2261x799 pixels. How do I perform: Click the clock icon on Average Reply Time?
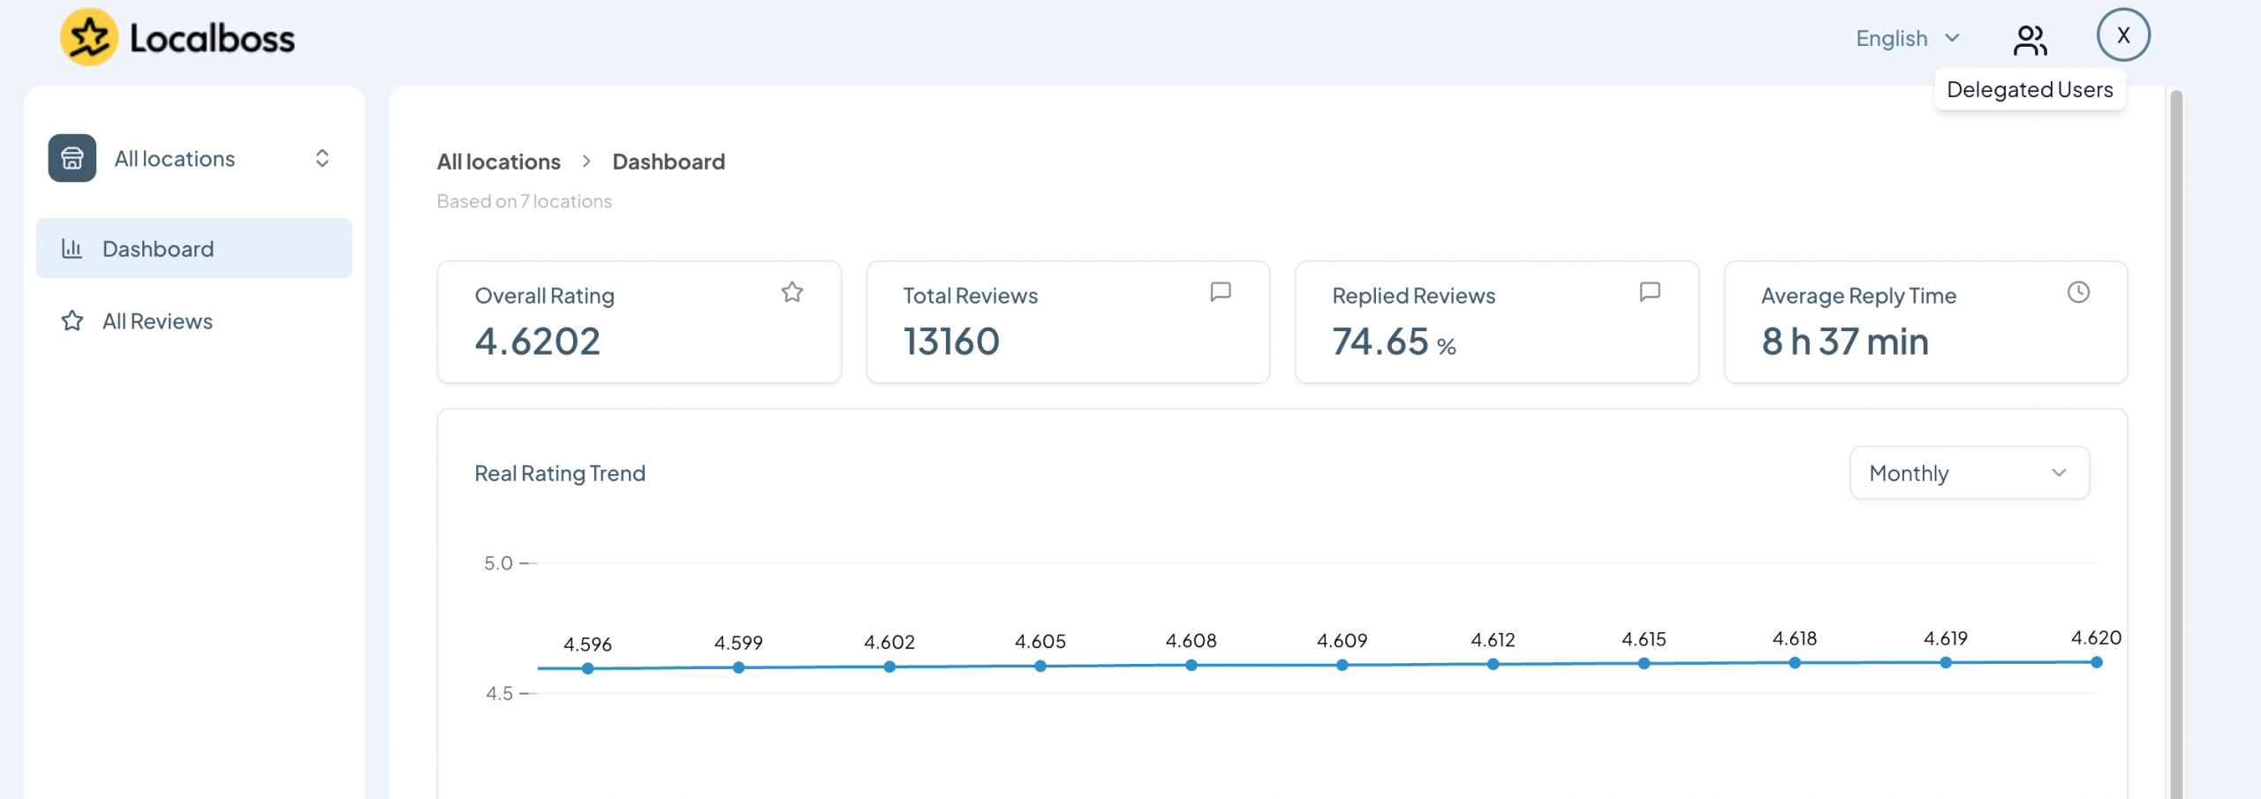coord(2078,292)
